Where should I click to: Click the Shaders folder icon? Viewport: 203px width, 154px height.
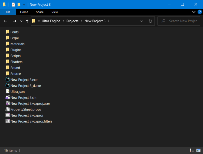[8, 62]
